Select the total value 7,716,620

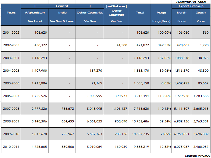[141, 109]
